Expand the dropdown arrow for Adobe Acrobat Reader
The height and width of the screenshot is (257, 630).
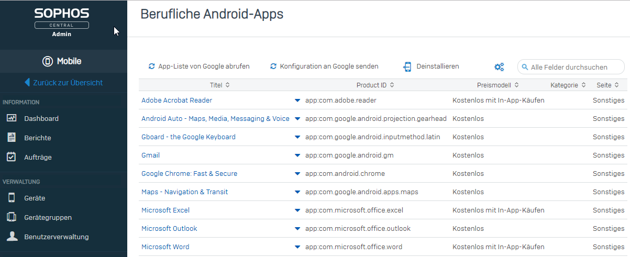297,100
